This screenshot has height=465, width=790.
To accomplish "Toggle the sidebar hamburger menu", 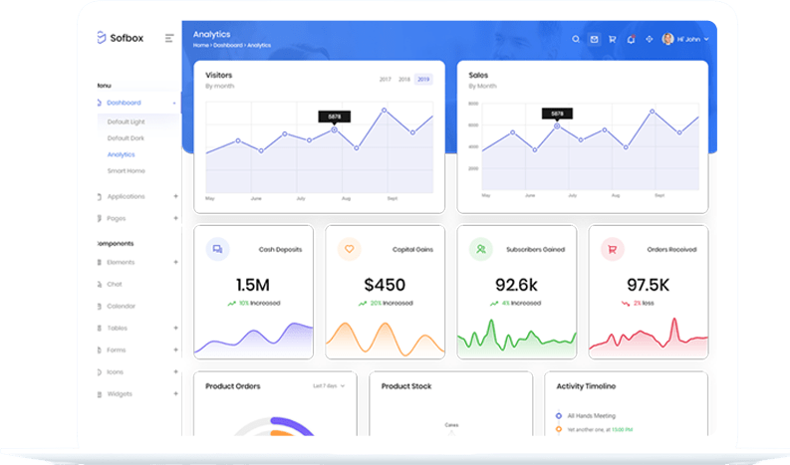I will 169,38.
